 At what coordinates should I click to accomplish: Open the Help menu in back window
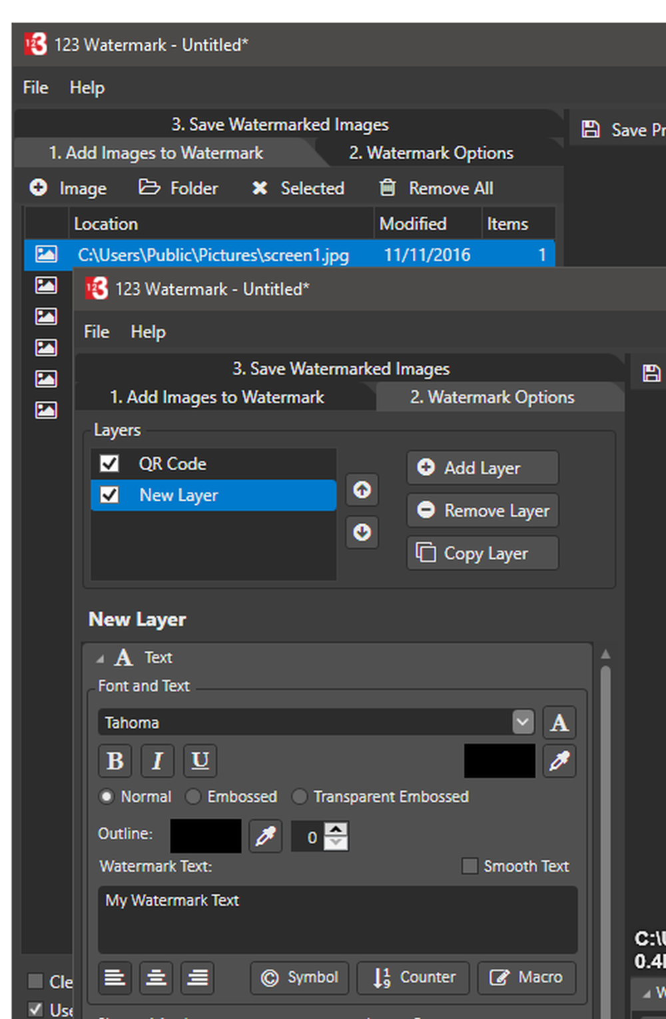pyautogui.click(x=87, y=87)
